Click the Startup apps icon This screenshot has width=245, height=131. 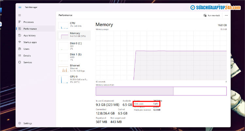coord(20,42)
